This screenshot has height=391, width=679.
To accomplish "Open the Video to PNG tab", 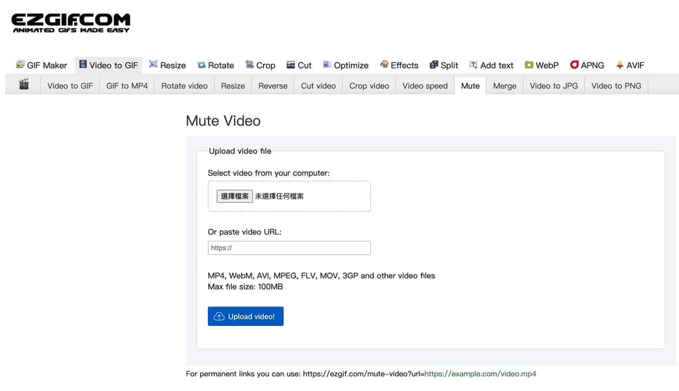I will 616,85.
